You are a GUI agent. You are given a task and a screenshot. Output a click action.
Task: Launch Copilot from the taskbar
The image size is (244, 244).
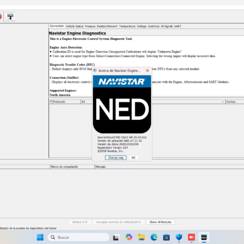click(x=129, y=237)
